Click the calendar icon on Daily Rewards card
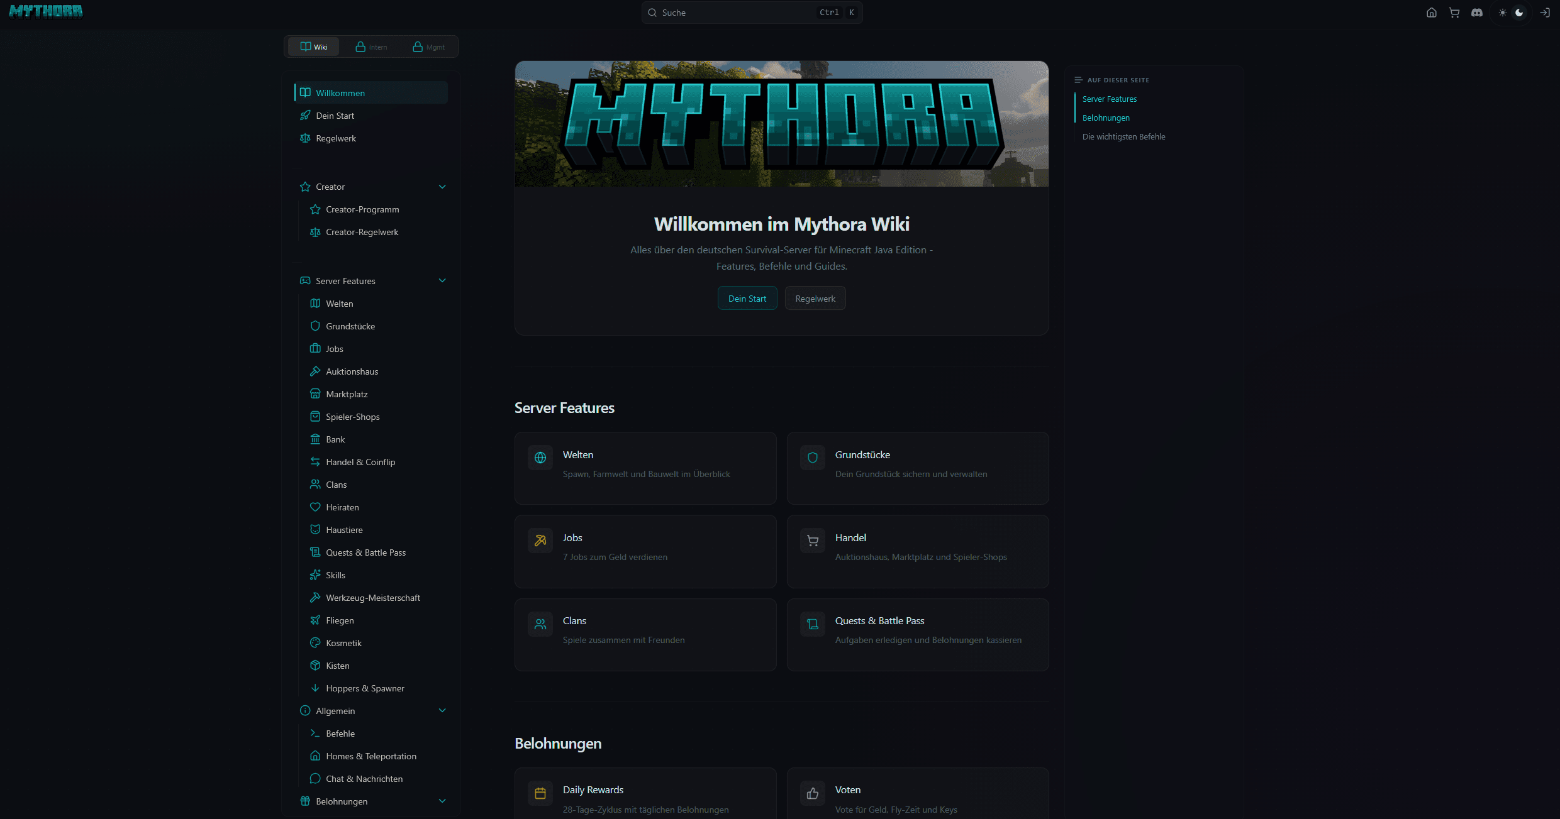1560x819 pixels. pos(540,793)
